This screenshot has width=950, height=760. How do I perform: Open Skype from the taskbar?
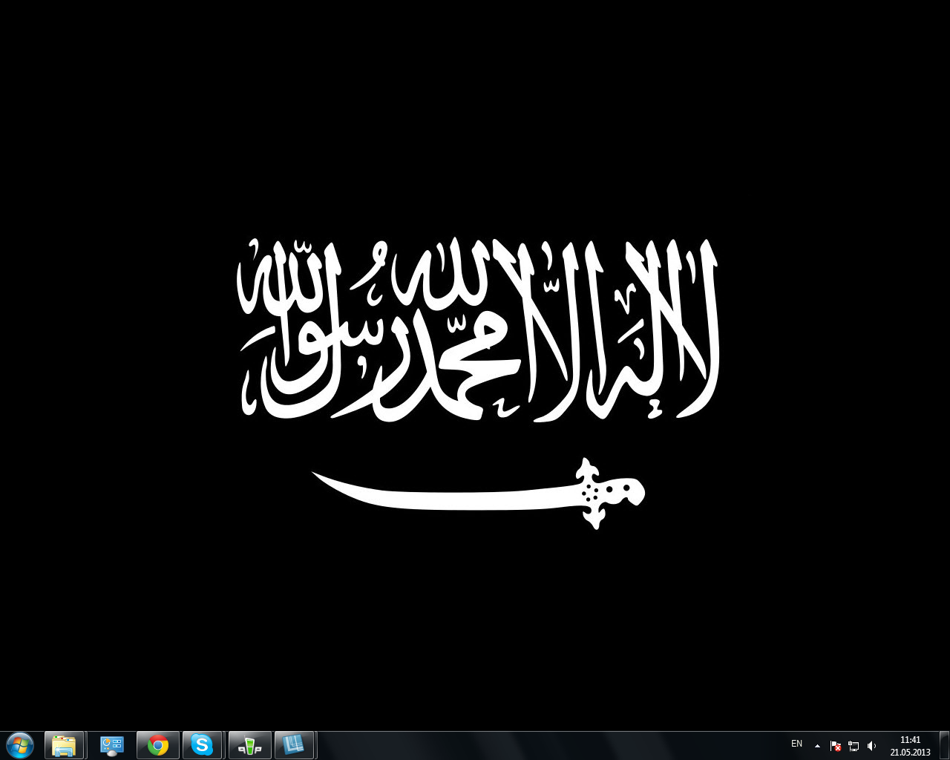click(202, 745)
